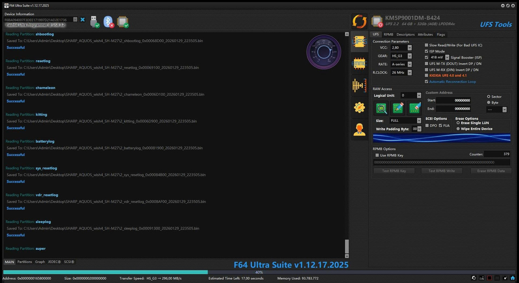Open the eMMC tools sidebar icon
This screenshot has height=283, width=519.
click(x=359, y=63)
